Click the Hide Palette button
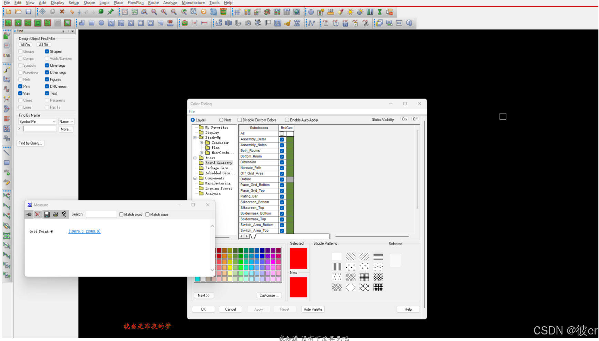Screen dimensions: 599x341 point(313,309)
